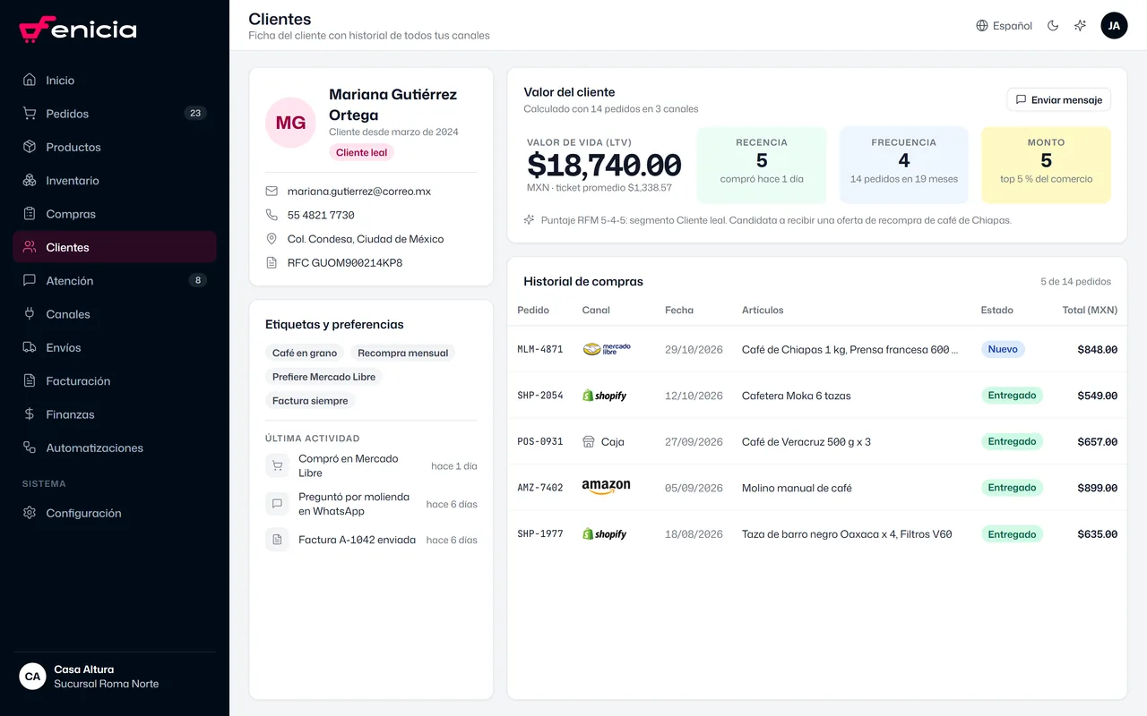This screenshot has width=1147, height=716.
Task: Open the JA user avatar menu
Action: coord(1114,26)
